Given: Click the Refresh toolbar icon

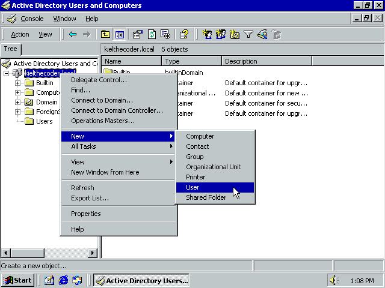Looking at the screenshot, I should pyautogui.click(x=152, y=34).
